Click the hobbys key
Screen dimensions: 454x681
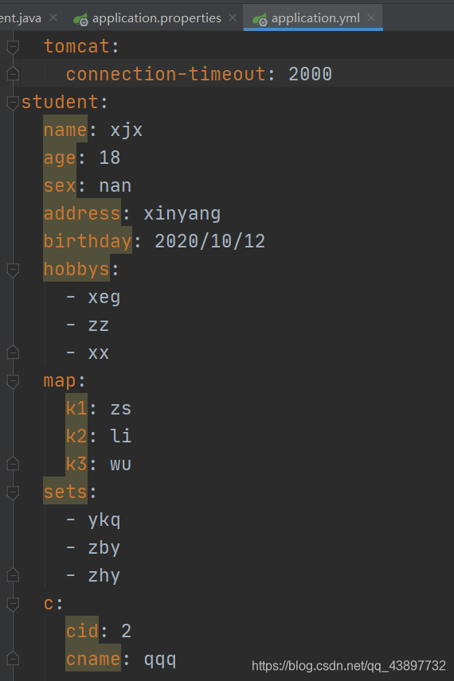pyautogui.click(x=76, y=269)
